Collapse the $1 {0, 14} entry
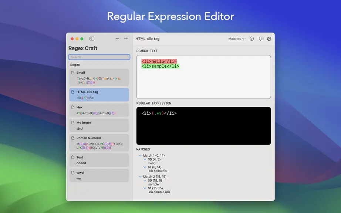This screenshot has width=341, height=213. [x=145, y=167]
